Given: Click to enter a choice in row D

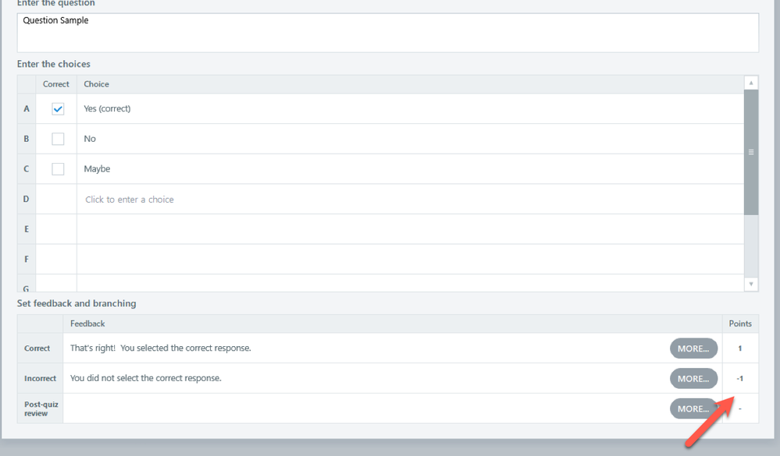Looking at the screenshot, I should click(130, 200).
